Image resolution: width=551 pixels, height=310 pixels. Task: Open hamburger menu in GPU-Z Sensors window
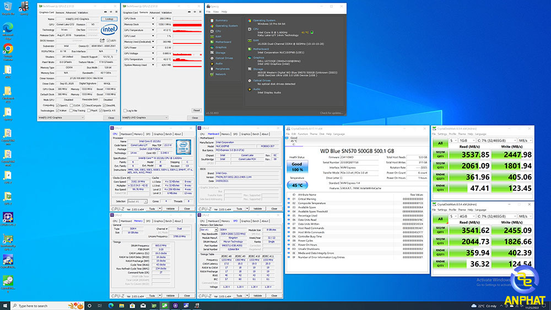(201, 12)
